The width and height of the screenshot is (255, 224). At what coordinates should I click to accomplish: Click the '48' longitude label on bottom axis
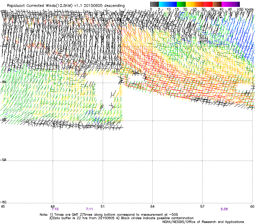click(x=53, y=206)
